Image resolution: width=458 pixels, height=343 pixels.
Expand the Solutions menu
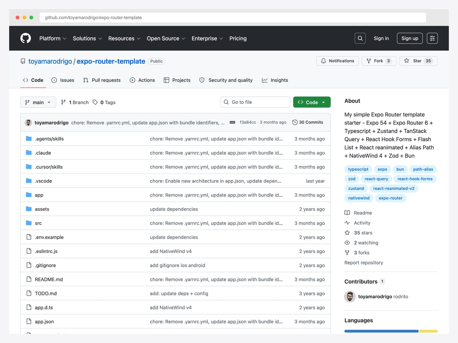[87, 38]
